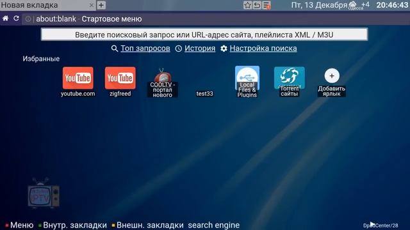Bookmark page with star icon
Screen dimensions: 410x230
click(247, 5)
